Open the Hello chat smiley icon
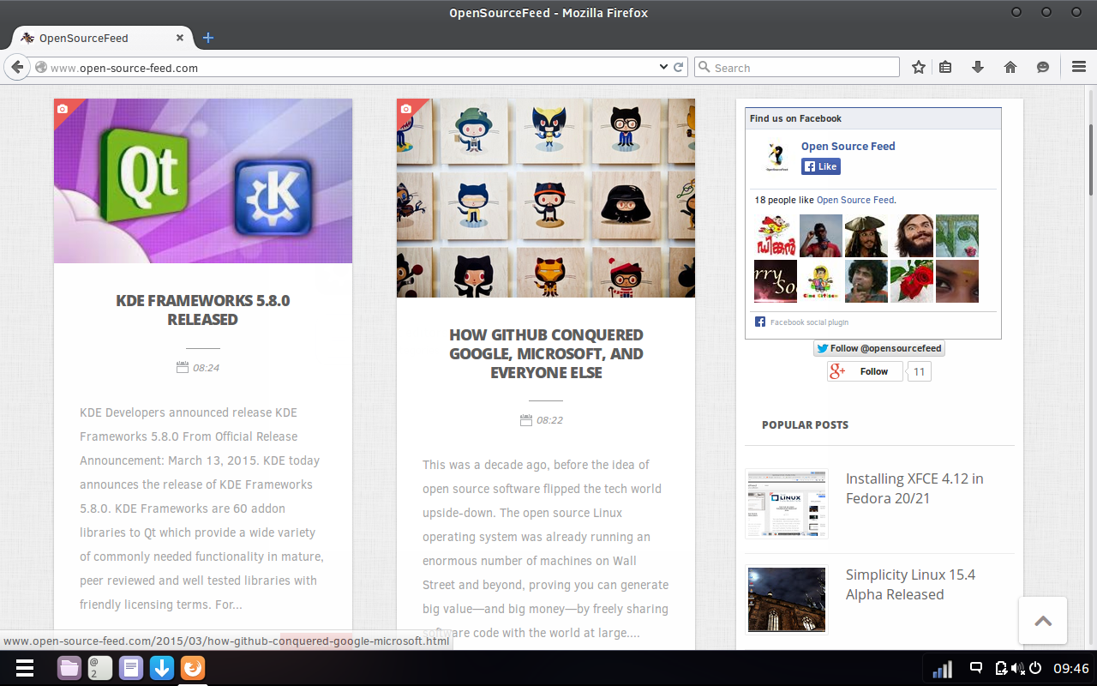Screen dimensions: 1097x686 click(x=1043, y=67)
